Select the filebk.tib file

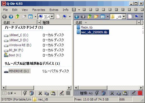pyautogui.click(x=85, y=27)
